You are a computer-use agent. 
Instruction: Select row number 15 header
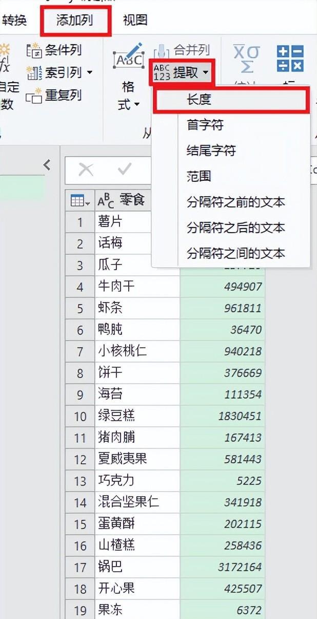click(x=80, y=524)
